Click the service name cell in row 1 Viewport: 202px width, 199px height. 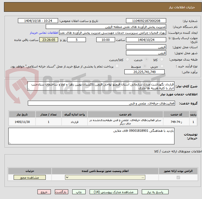point(125,122)
